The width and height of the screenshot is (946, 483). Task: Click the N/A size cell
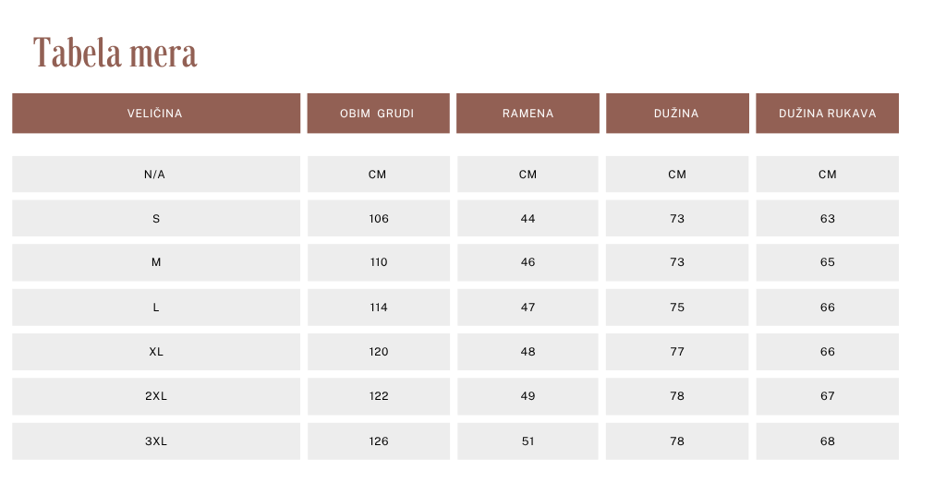click(x=156, y=175)
